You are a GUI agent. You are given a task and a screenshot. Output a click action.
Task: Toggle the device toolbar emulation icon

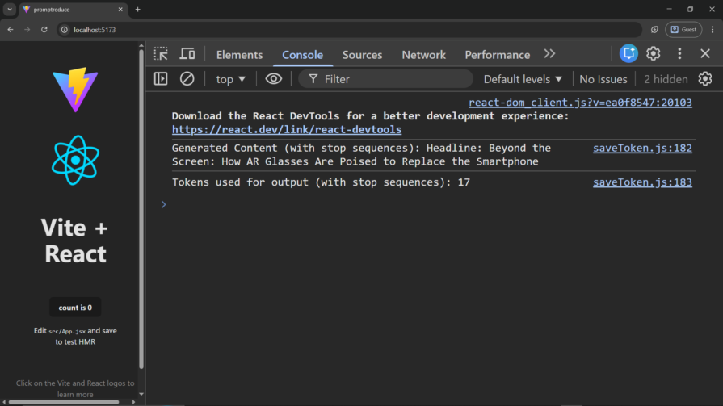(x=187, y=54)
